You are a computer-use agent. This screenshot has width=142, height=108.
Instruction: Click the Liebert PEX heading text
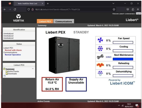(55, 32)
